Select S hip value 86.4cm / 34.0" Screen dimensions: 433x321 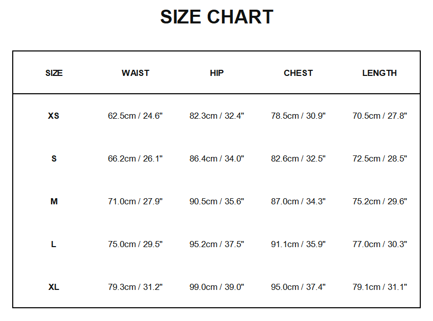tap(216, 158)
